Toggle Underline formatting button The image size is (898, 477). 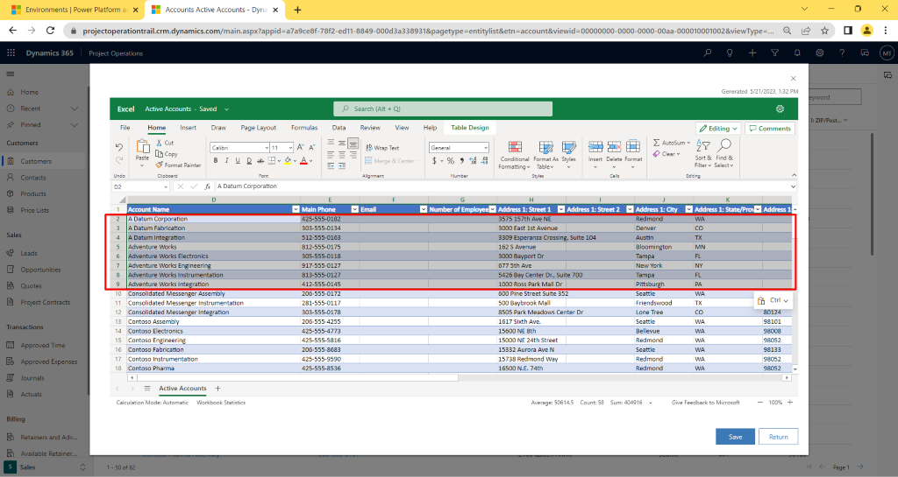pyautogui.click(x=238, y=161)
